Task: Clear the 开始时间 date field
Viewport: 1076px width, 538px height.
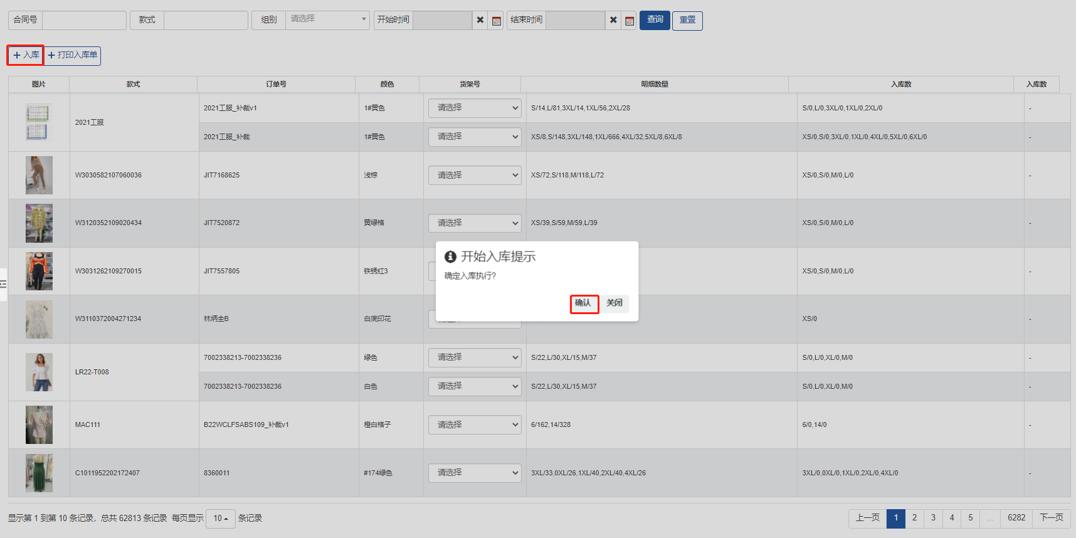Action: pos(480,20)
